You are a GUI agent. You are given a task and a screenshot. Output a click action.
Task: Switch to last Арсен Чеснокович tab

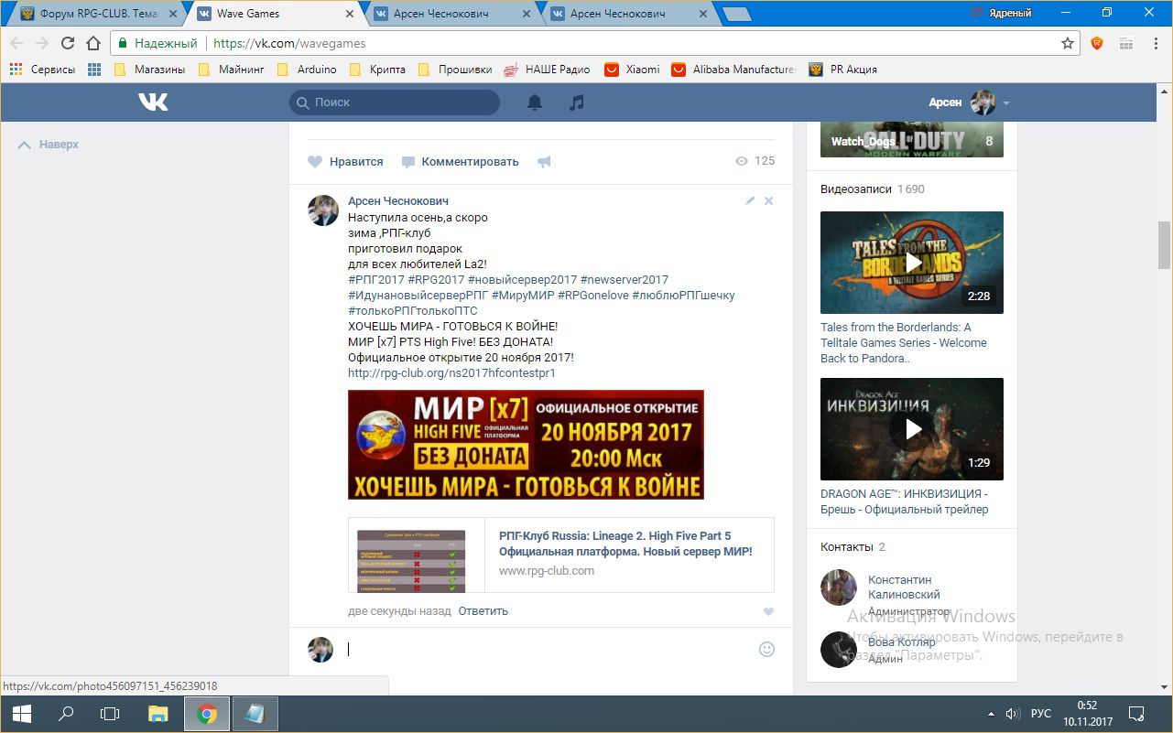625,14
